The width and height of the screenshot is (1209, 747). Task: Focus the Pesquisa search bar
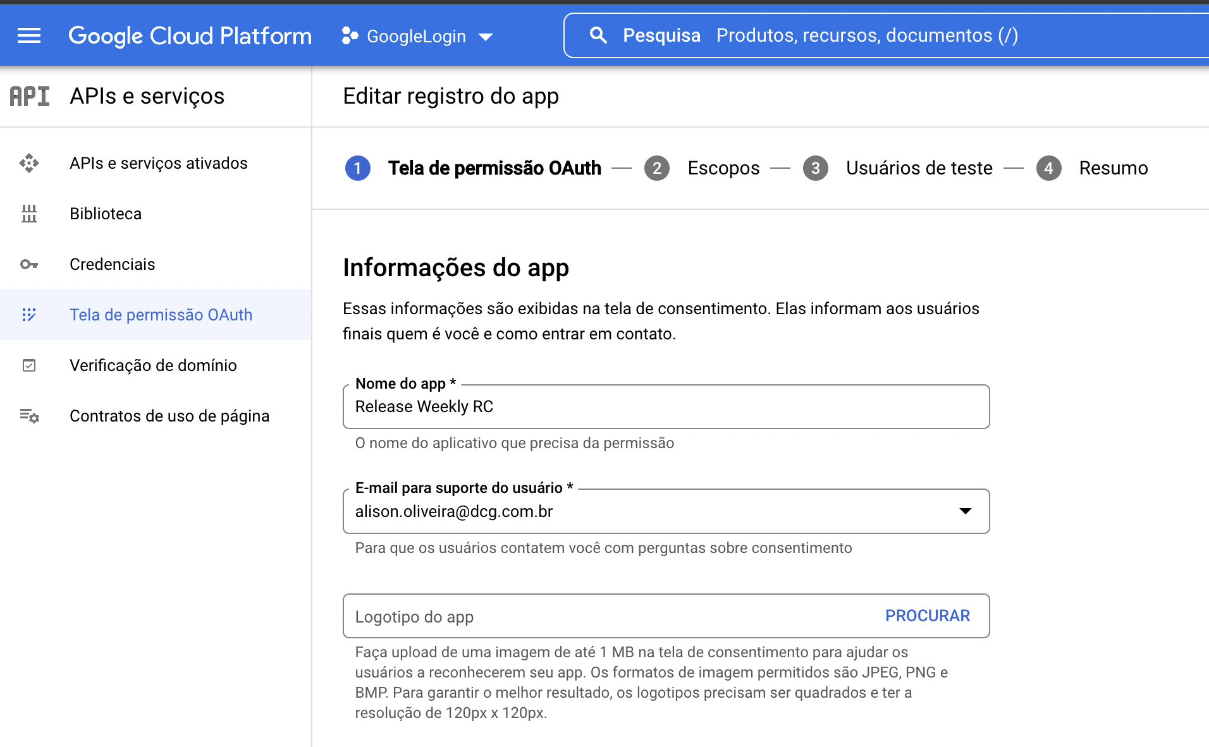[x=885, y=35]
